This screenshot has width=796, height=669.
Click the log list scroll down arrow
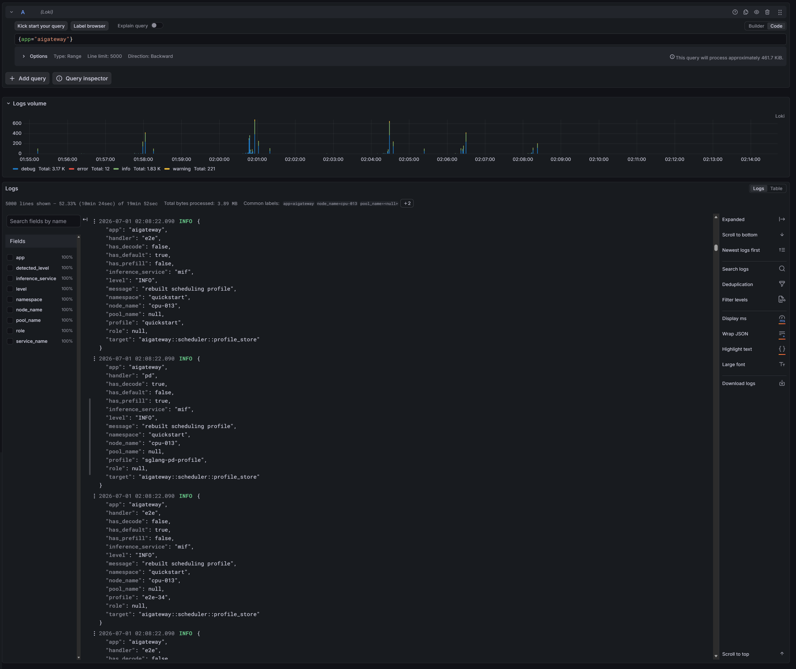716,656
